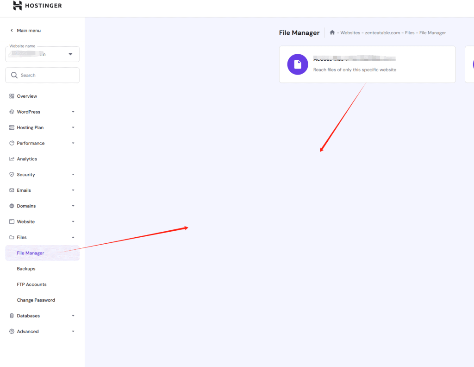
Task: Click the Files menu label
Action: coord(22,238)
